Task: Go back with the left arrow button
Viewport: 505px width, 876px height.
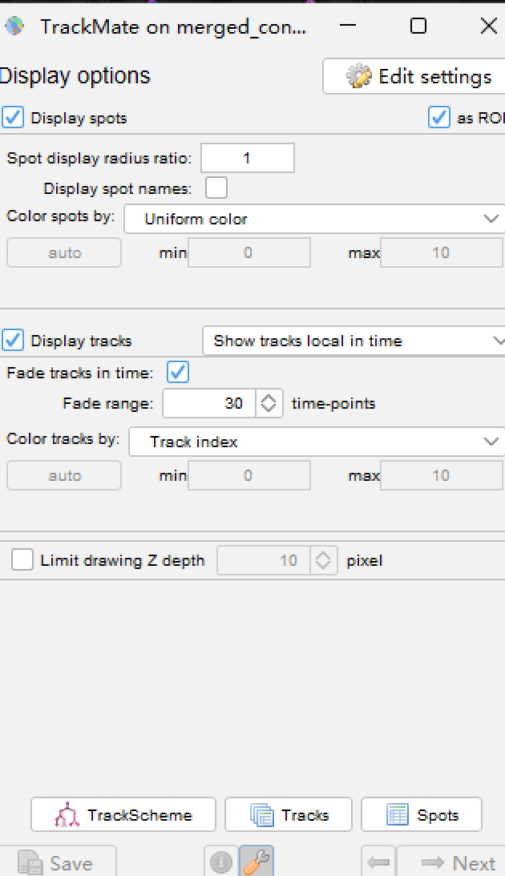Action: 378,863
